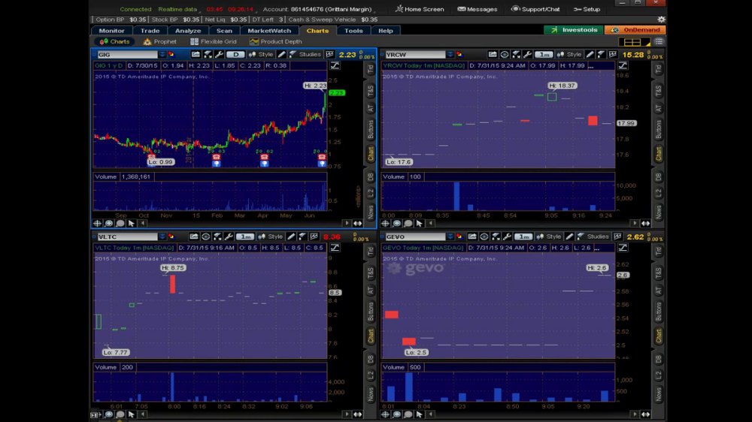Screen dimensions: 752x422
Task: Switch to the Scan tab
Action: click(224, 31)
